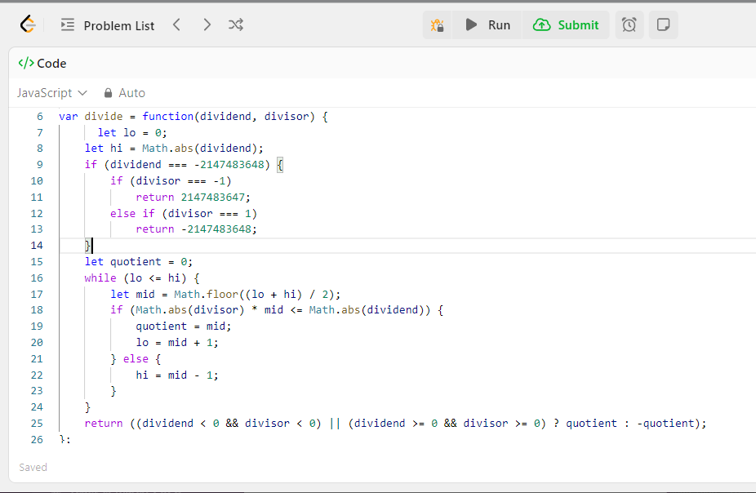Click the LeetCode logo icon
756x493 pixels.
coord(28,24)
